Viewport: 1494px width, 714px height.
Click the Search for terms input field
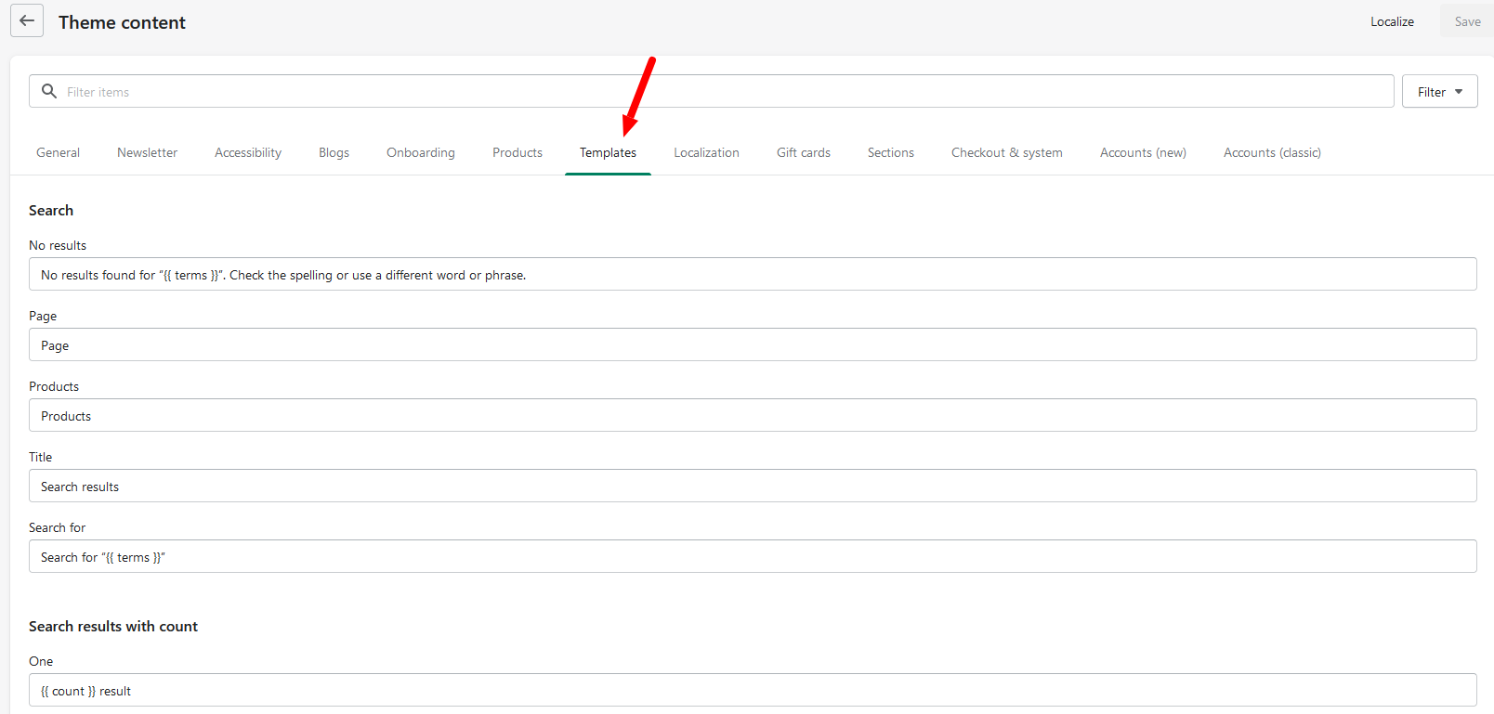(x=753, y=557)
